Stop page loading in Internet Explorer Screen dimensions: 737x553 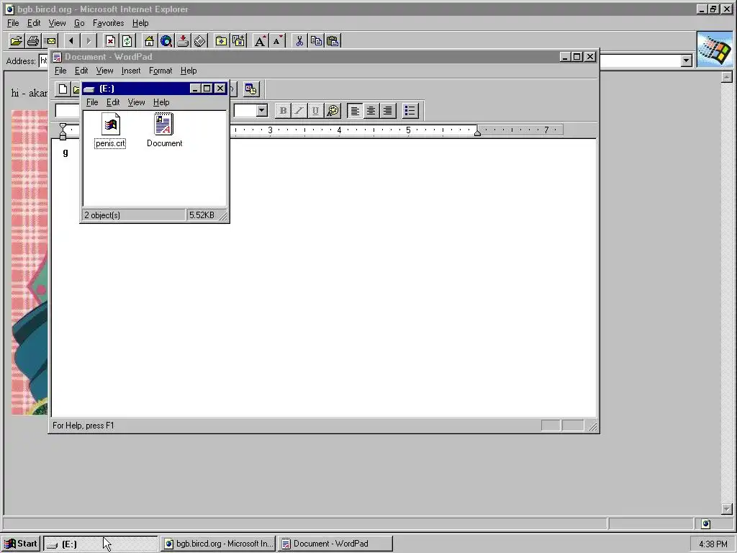pos(110,41)
